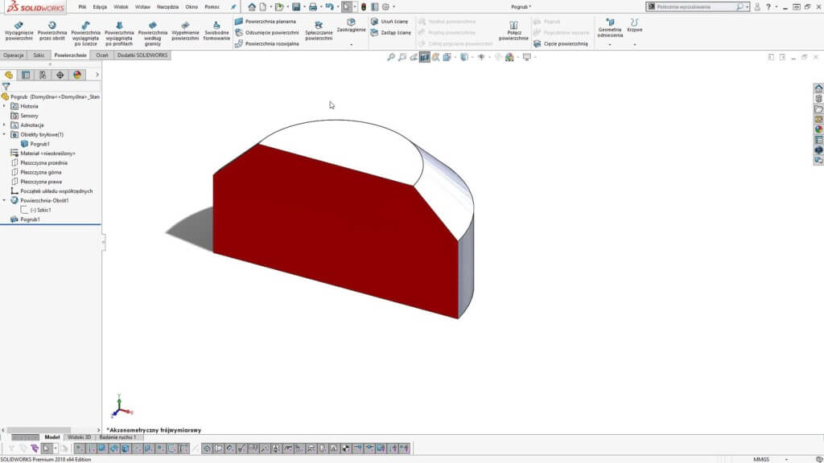Viewport: 824px width, 463px height.
Task: Collapse the Powierzchnia-Obrót1 feature node
Action: click(x=4, y=200)
